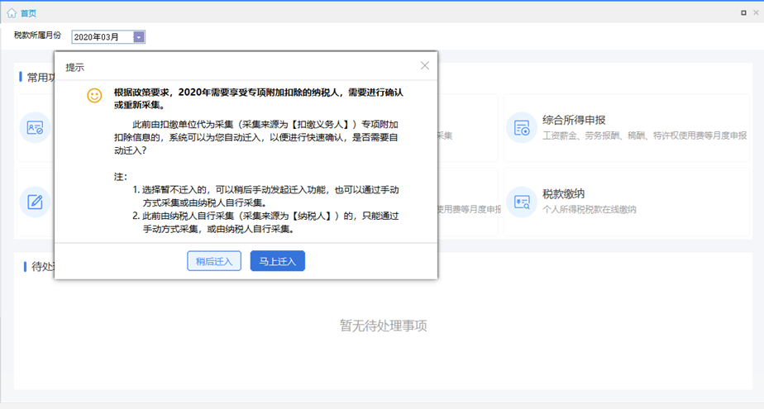This screenshot has height=409, width=764.
Task: Select the personnel info collection icon on the left
Action: (x=35, y=127)
